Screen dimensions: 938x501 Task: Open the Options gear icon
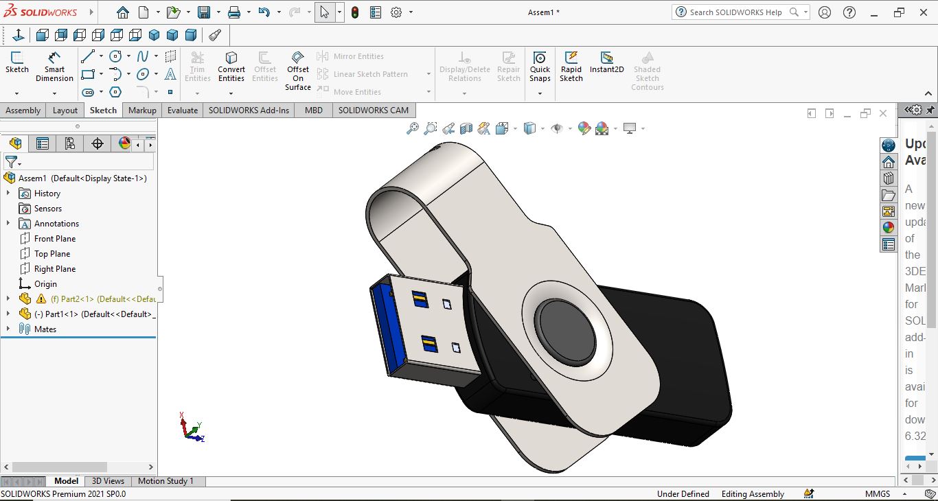point(396,12)
